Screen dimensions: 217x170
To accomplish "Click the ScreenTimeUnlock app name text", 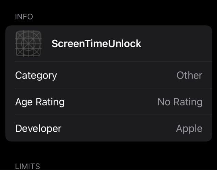I will (96, 44).
